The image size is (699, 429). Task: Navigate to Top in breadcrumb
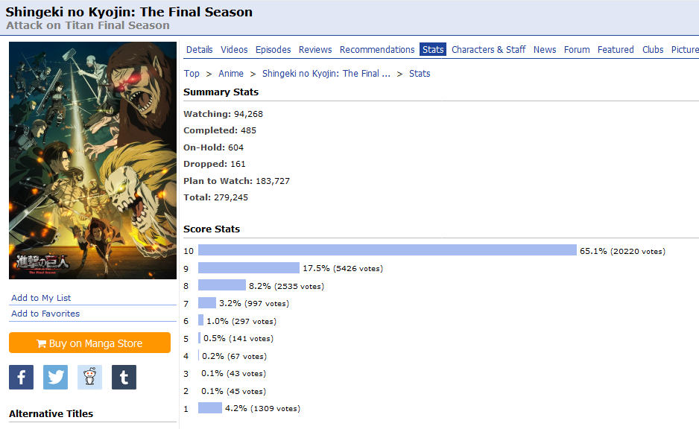[x=192, y=74]
